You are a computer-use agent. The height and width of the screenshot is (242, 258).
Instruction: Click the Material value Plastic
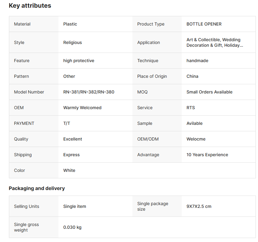pos(70,24)
